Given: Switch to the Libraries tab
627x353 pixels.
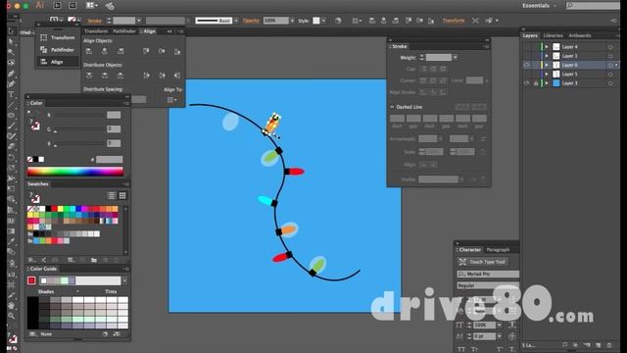Looking at the screenshot, I should point(553,35).
